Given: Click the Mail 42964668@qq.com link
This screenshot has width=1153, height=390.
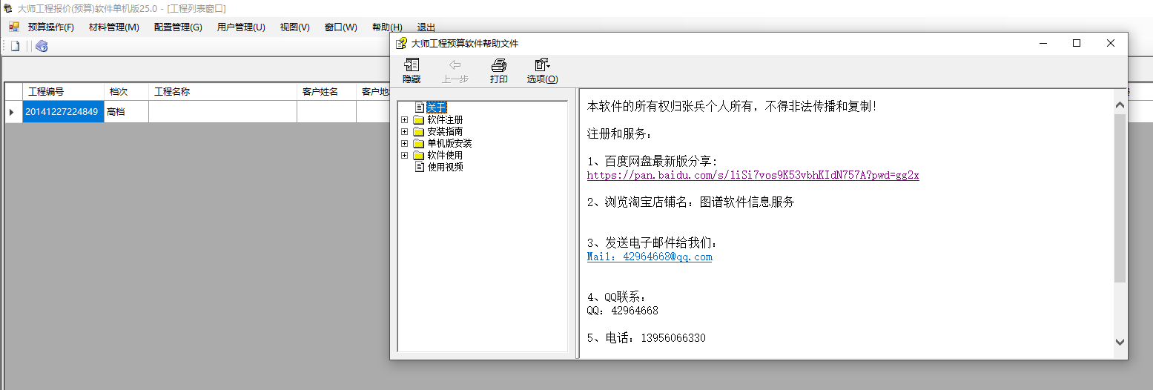Looking at the screenshot, I should coord(649,257).
